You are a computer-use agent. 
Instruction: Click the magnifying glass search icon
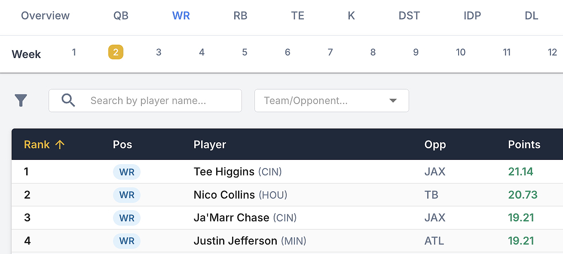click(68, 100)
